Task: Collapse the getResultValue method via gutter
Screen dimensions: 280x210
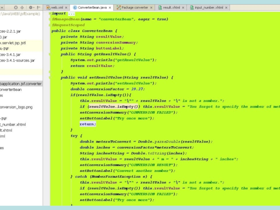Action: (x=49, y=54)
